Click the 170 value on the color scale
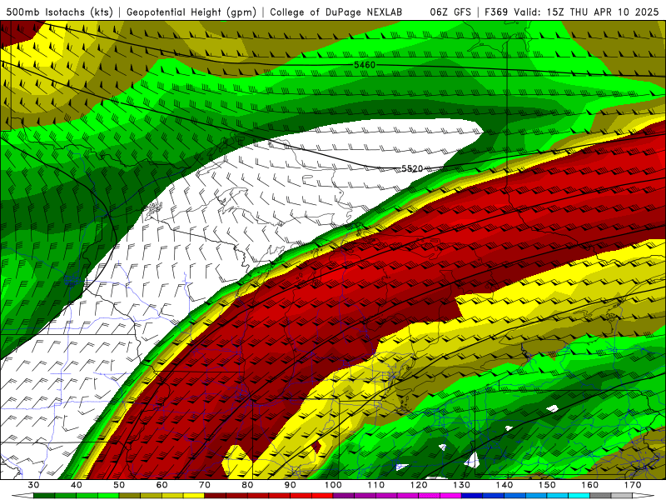This screenshot has width=666, height=500. tap(633, 485)
